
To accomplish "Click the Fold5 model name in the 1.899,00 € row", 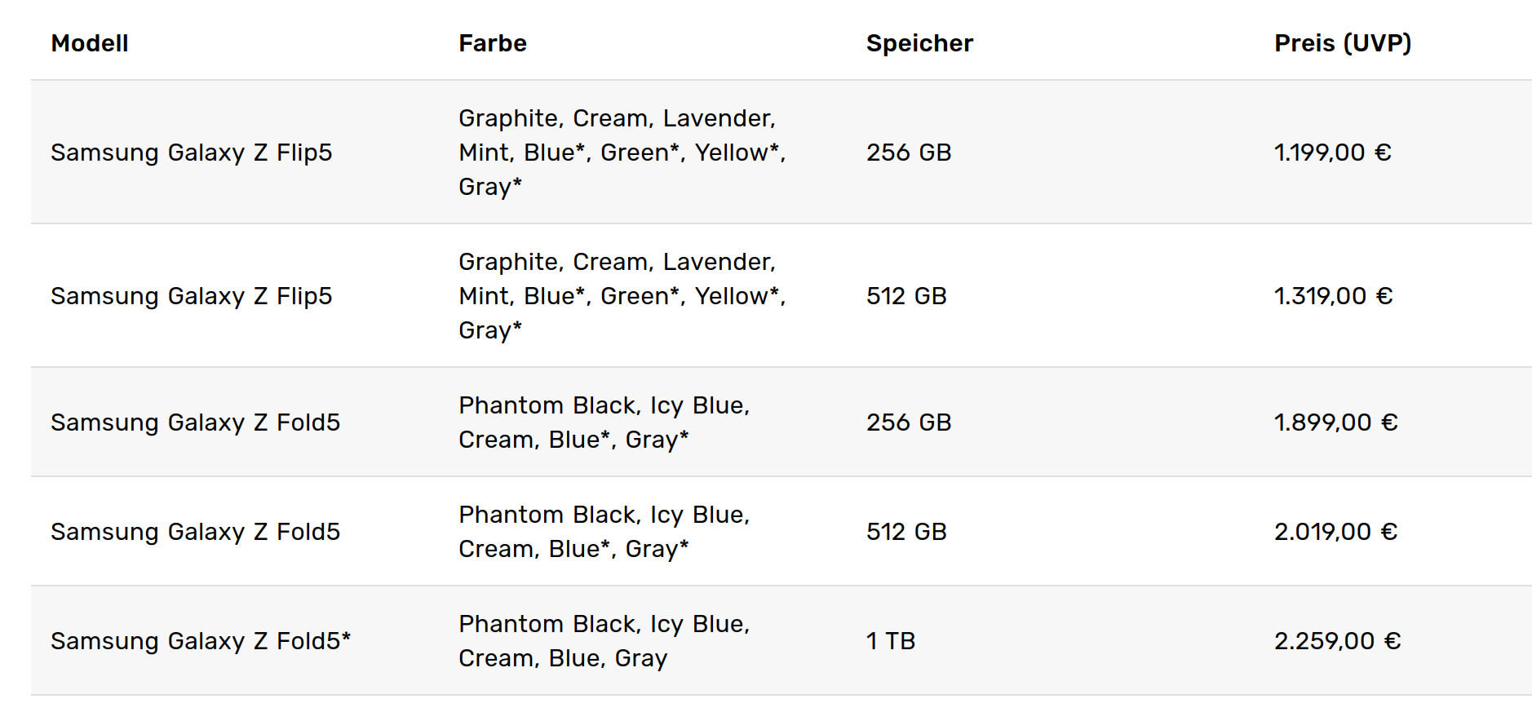I will (x=195, y=422).
